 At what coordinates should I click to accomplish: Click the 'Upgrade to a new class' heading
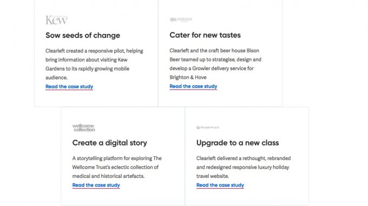pyautogui.click(x=238, y=143)
